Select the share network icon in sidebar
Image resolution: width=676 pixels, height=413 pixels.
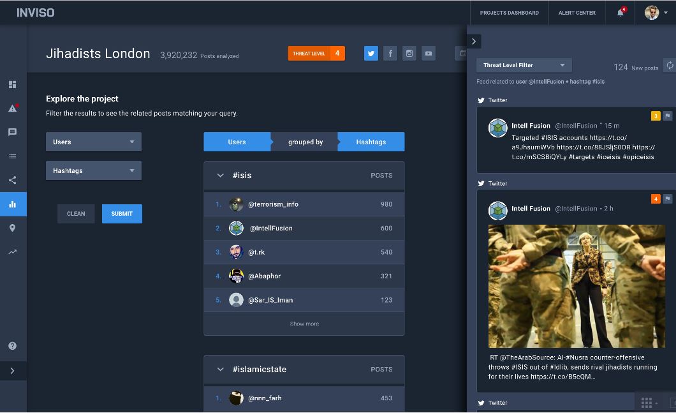tap(12, 180)
